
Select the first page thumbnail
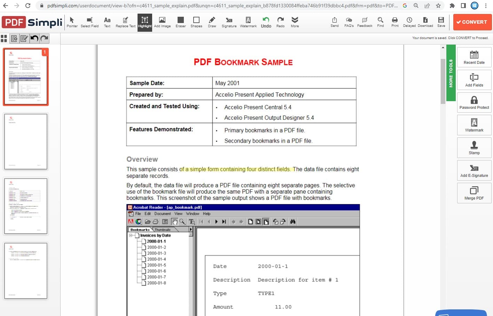(26, 77)
